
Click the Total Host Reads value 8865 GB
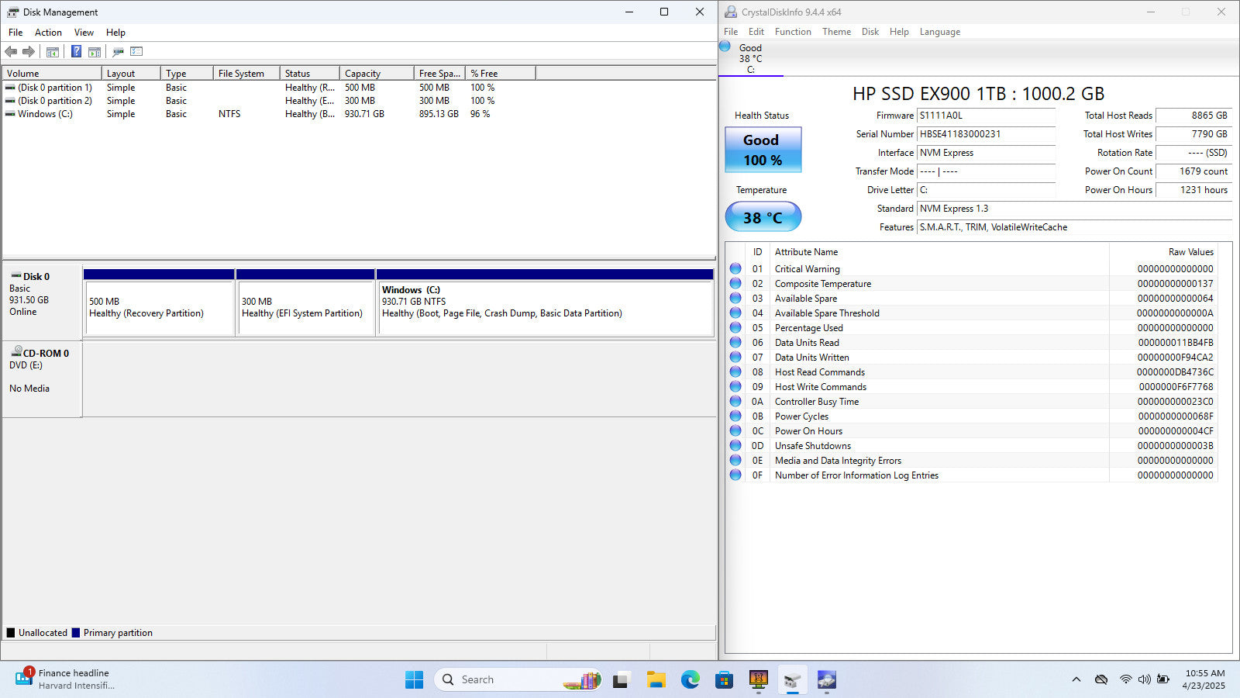click(1193, 116)
